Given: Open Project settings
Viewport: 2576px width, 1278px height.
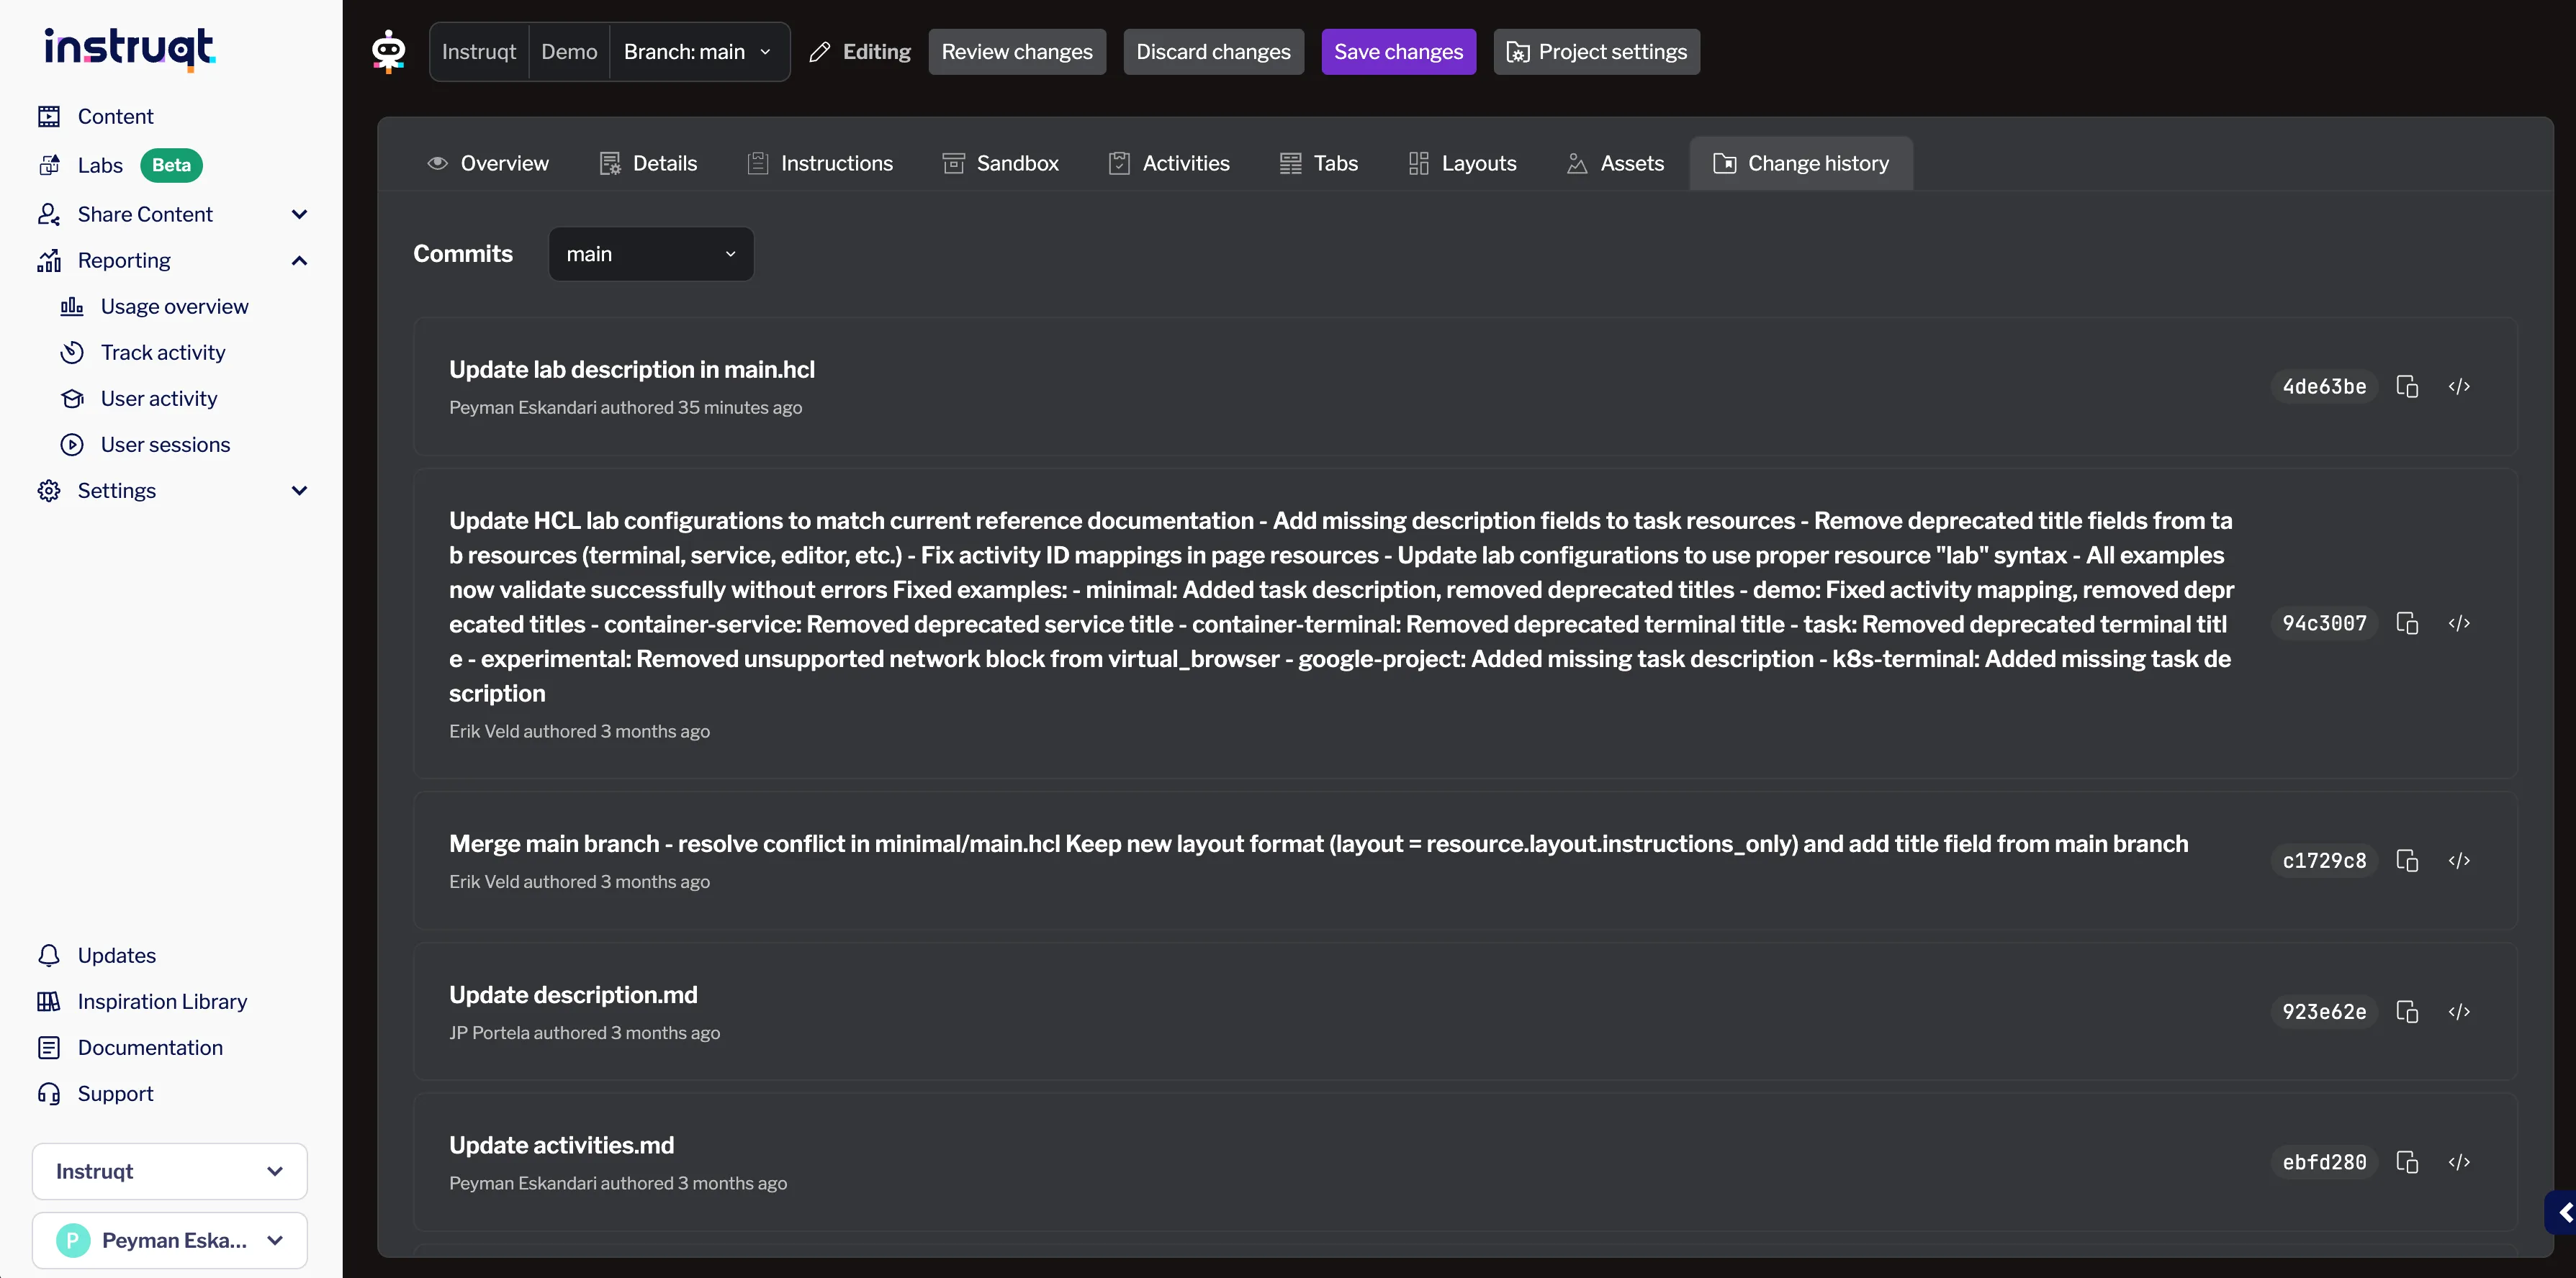Looking at the screenshot, I should click(1596, 52).
